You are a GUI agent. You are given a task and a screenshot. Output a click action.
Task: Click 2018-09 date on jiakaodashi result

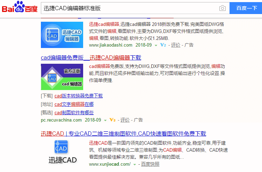point(144,45)
